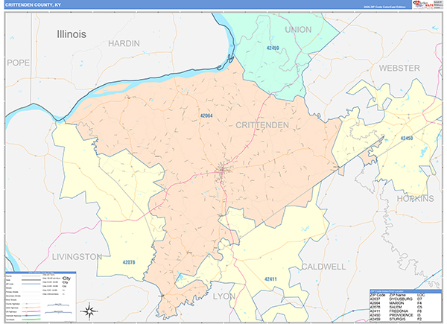Click the ZIP Code ColorCast Edition text
The width and height of the screenshot is (447, 324).
[384, 4]
